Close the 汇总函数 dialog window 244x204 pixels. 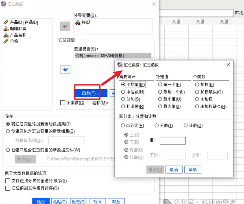point(228,64)
